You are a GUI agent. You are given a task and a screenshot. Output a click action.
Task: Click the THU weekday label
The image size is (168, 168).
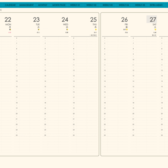[x=95, y=24]
